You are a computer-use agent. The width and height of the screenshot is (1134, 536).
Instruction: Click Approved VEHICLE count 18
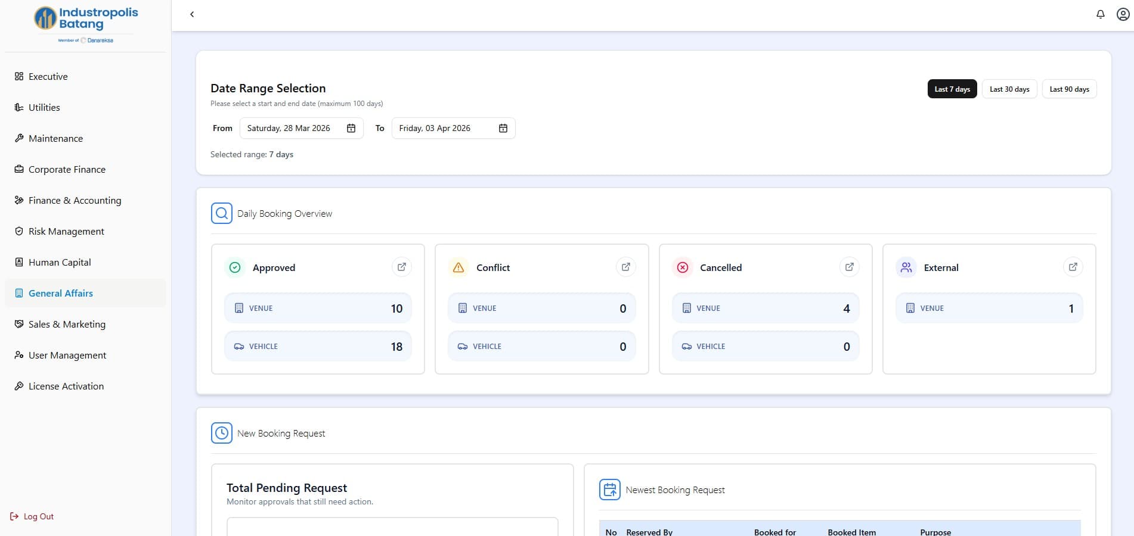pyautogui.click(x=396, y=347)
